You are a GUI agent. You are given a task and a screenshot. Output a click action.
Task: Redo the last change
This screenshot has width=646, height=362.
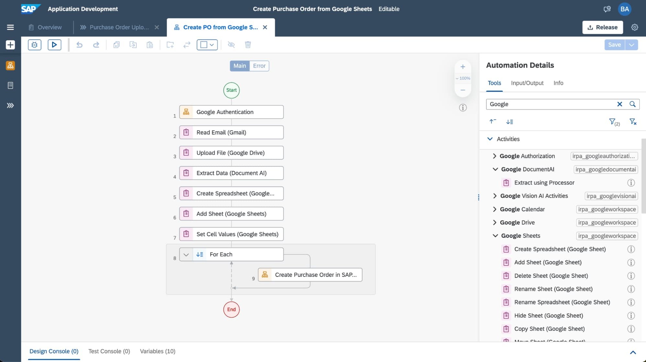(96, 45)
